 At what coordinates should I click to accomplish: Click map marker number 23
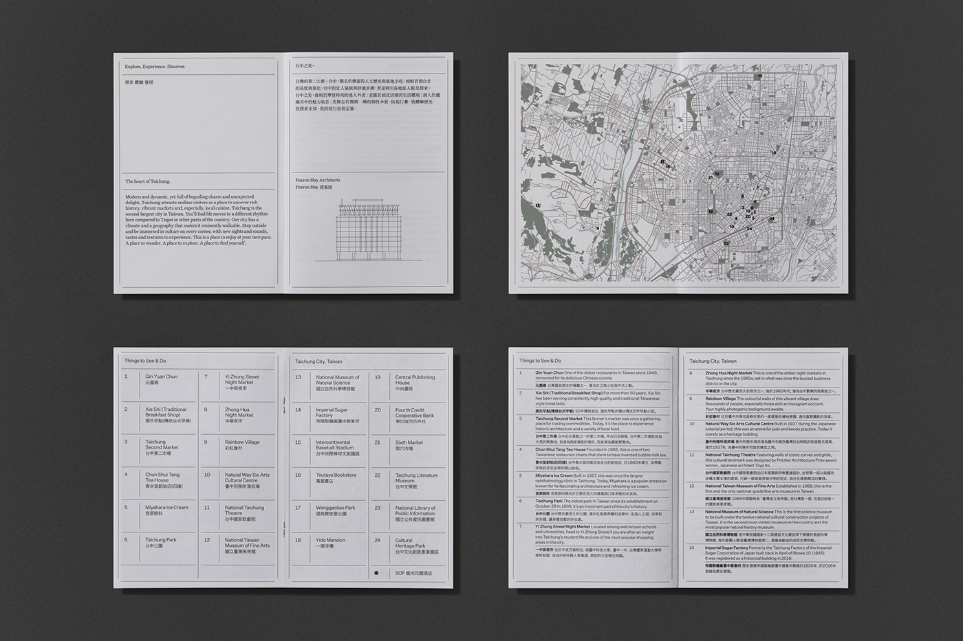coord(726,243)
